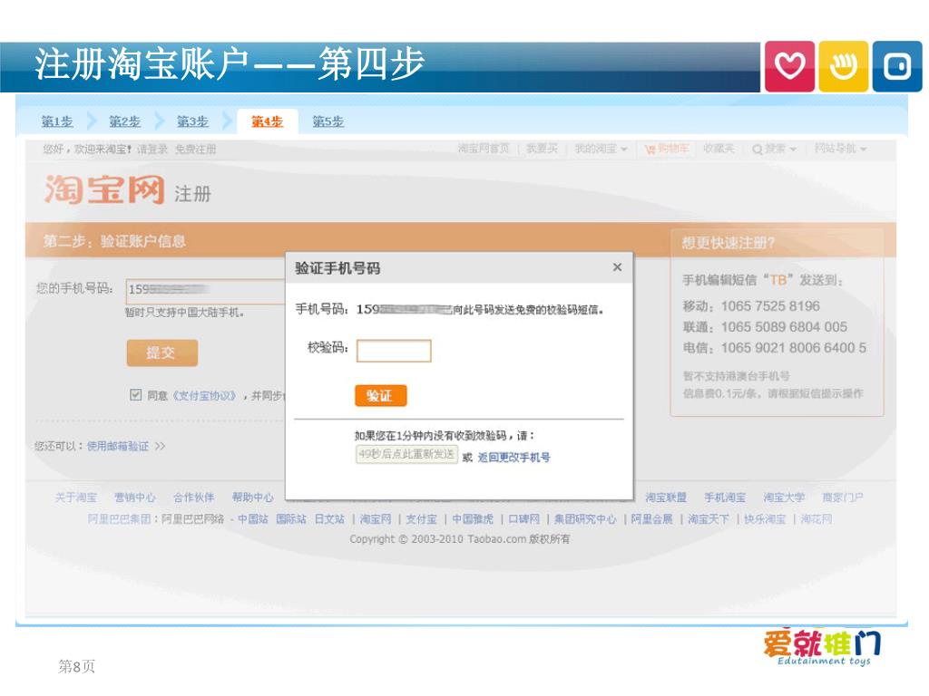
Task: Click the 淘花网 footer link
Action: [x=817, y=519]
